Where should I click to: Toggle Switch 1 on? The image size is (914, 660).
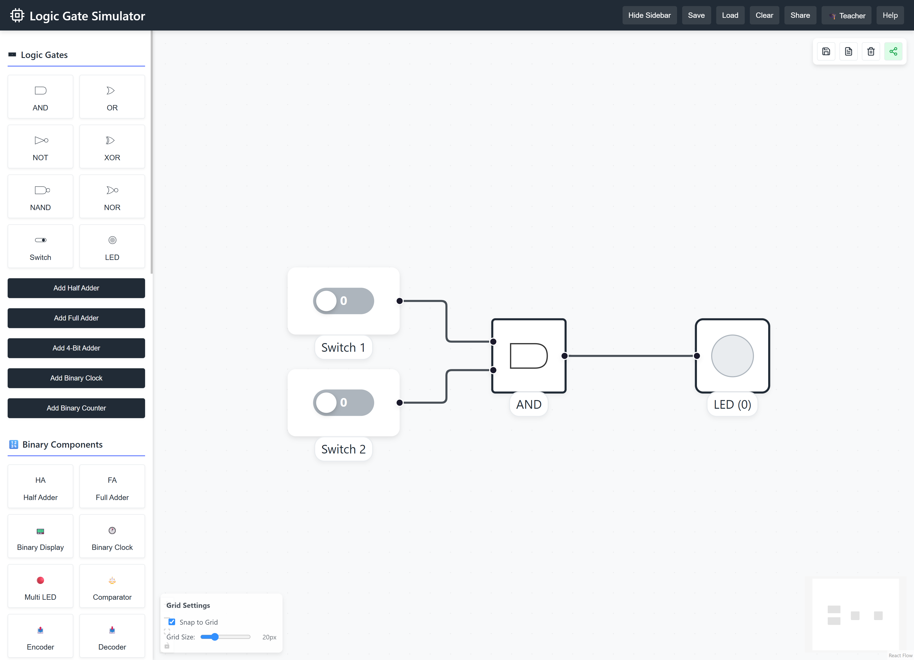pos(343,301)
